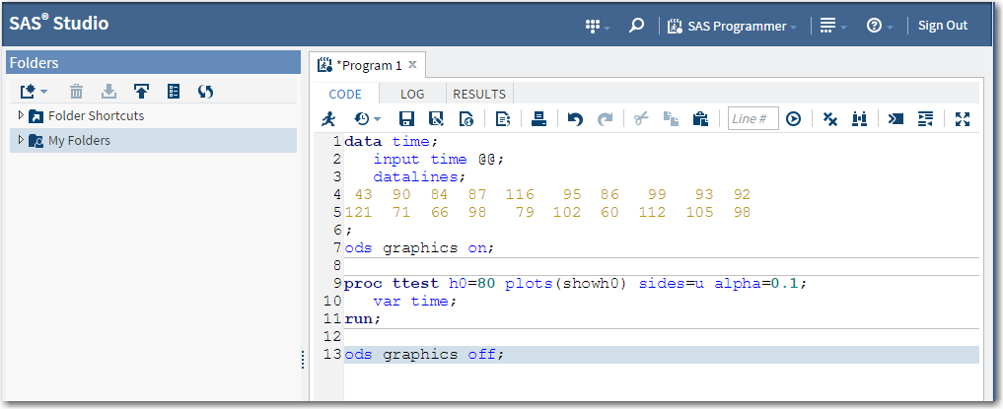1003x409 pixels.
Task: Run the program with the running-man icon
Action: click(x=328, y=118)
